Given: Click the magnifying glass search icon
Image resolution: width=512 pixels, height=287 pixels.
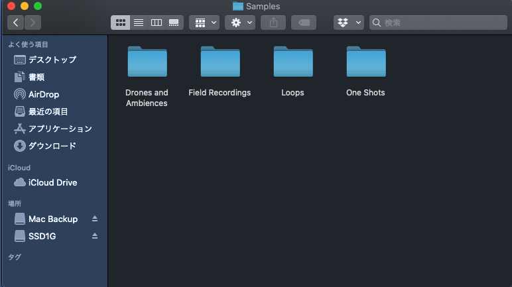Looking at the screenshot, I should click(377, 23).
